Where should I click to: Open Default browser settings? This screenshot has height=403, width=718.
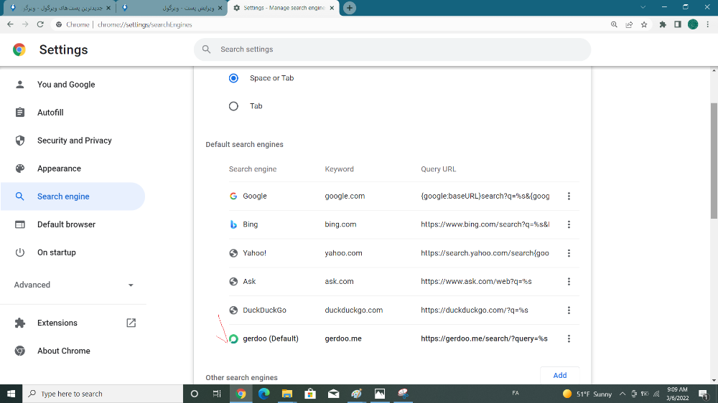[x=66, y=224]
